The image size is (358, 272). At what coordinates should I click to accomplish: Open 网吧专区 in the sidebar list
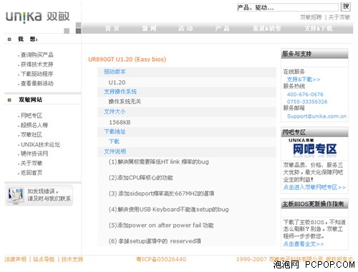pos(32,116)
